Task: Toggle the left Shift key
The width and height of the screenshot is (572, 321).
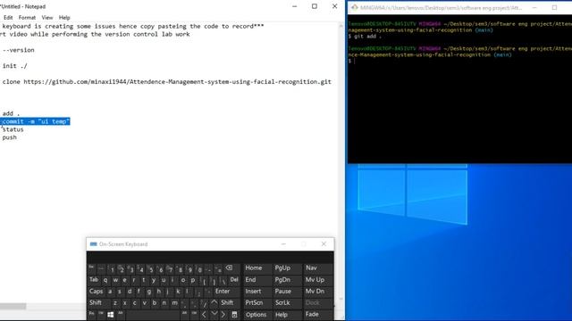Action: coord(96,303)
